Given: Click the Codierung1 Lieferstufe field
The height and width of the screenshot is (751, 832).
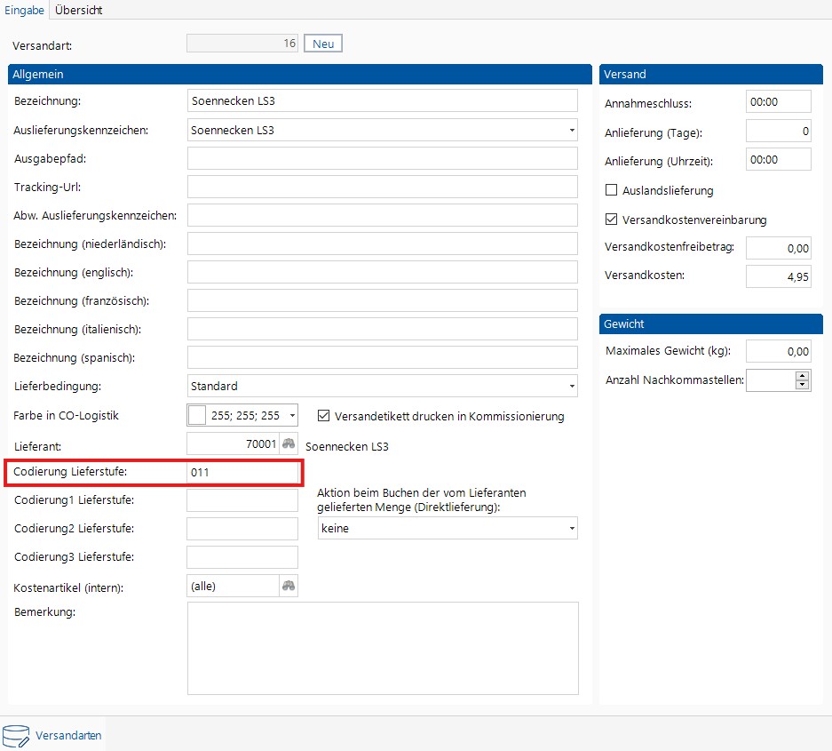Looking at the screenshot, I should (x=242, y=500).
